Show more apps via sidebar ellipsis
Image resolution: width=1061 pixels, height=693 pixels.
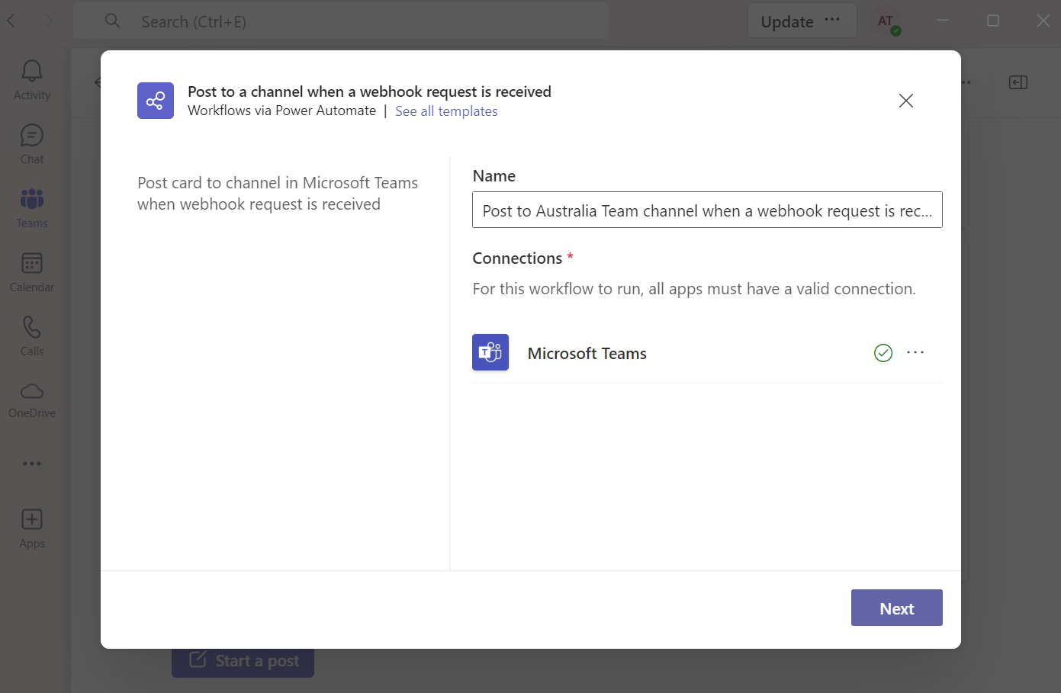pyautogui.click(x=32, y=464)
